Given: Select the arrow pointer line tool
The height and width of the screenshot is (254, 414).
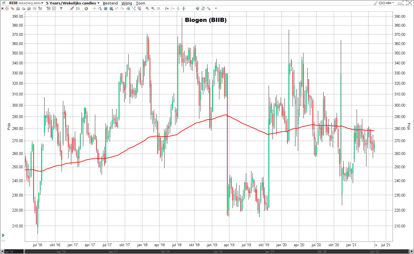Looking at the screenshot, I should point(100,9).
